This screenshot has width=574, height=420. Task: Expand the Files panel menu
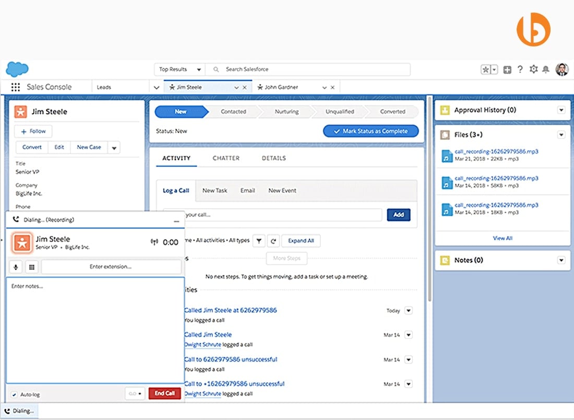tap(561, 135)
